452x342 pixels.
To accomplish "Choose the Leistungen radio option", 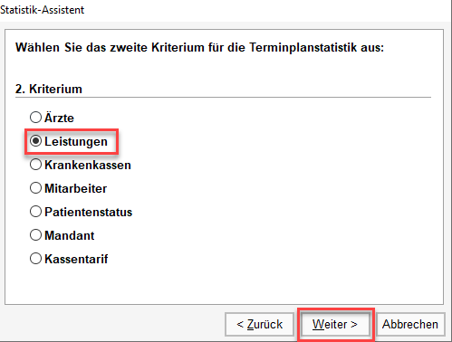I will [35, 141].
